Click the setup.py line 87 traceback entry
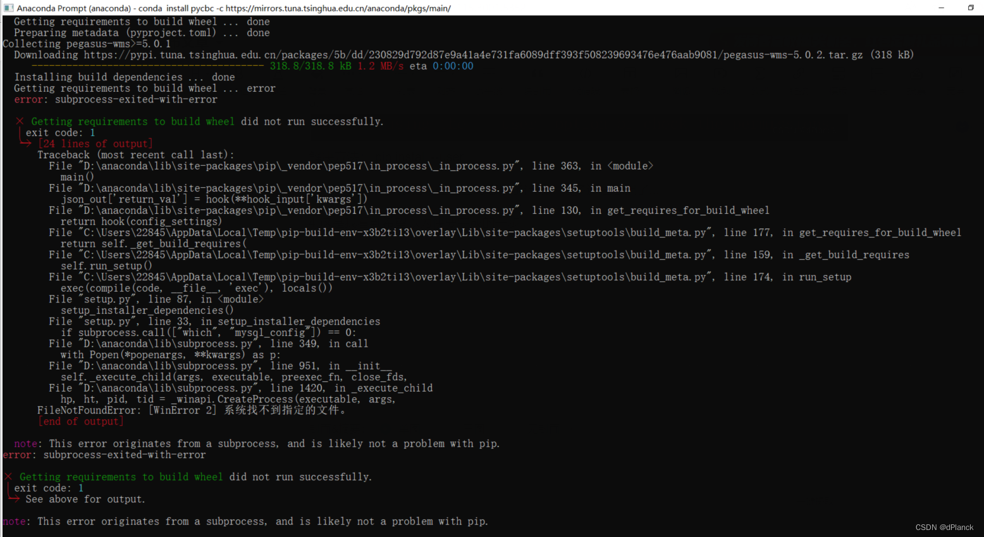The width and height of the screenshot is (984, 537). coord(158,299)
